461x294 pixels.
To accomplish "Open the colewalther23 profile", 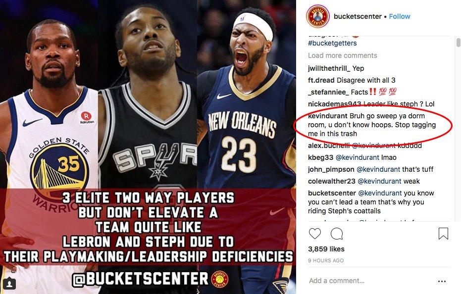I will coord(332,181).
